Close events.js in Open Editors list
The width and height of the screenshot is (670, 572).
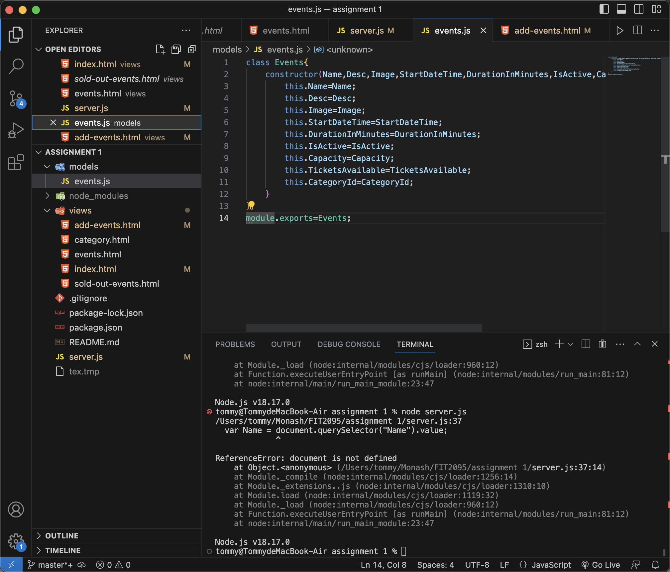(x=53, y=122)
